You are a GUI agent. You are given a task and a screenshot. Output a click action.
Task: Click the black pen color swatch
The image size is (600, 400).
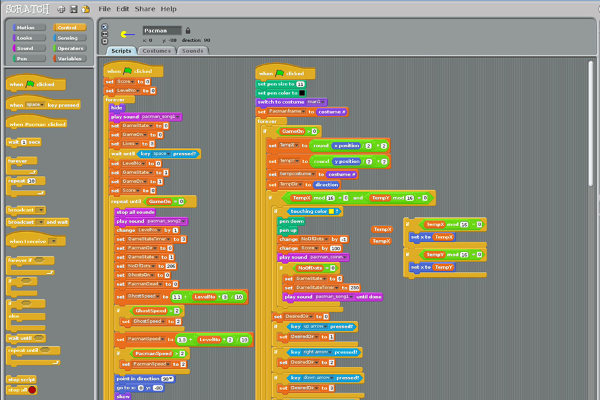tap(302, 93)
